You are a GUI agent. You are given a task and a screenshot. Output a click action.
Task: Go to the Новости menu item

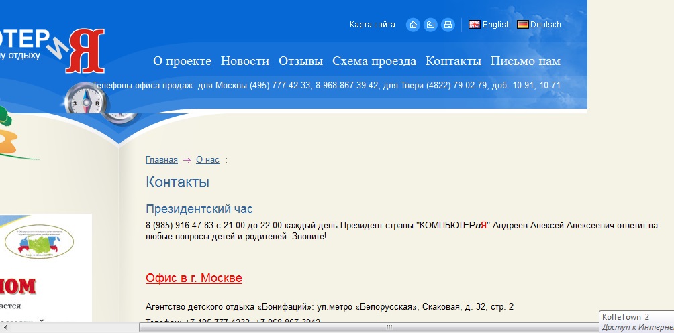(244, 61)
